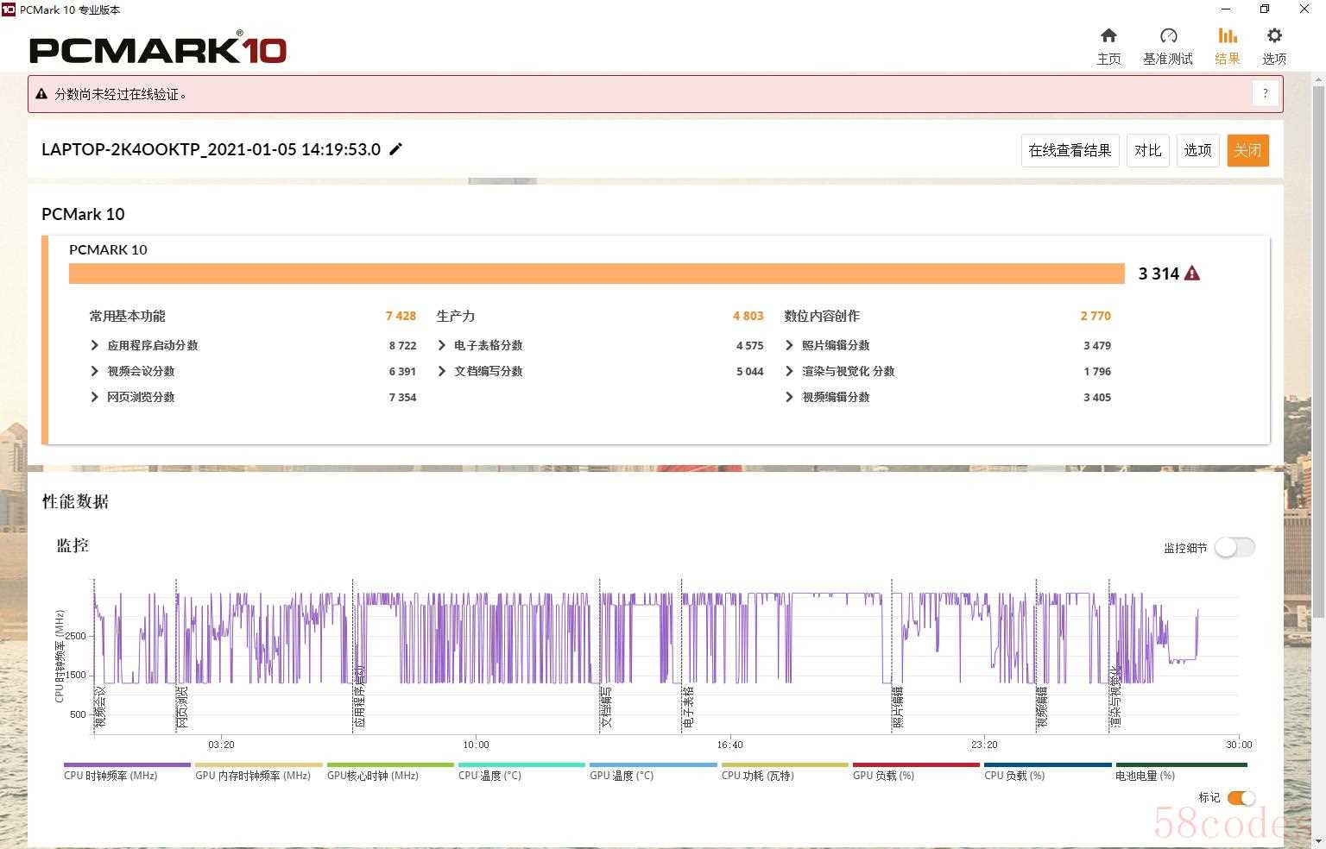This screenshot has width=1326, height=849.
Task: Select the CPU 时钟频率 (MHz) legend
Action: click(x=127, y=771)
